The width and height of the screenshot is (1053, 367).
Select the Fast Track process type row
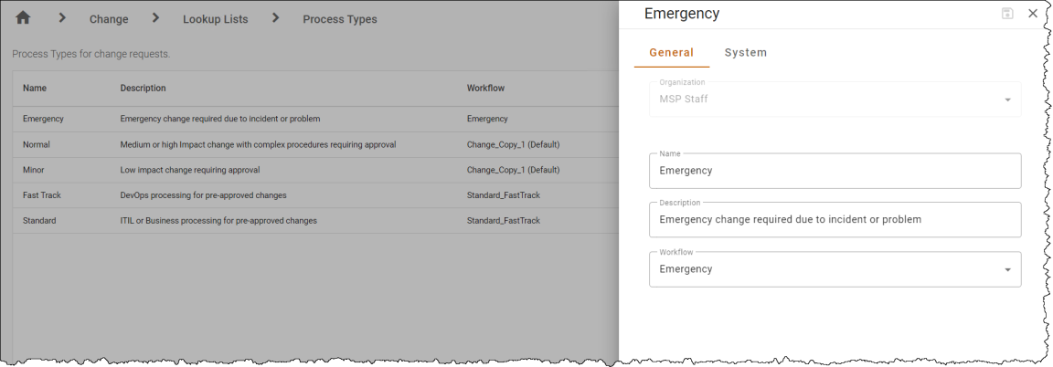pos(315,195)
